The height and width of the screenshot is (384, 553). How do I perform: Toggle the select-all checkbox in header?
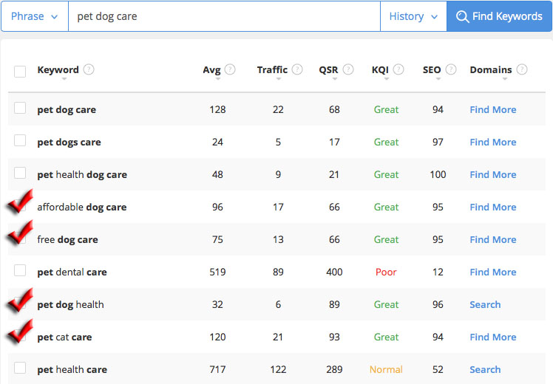(x=20, y=71)
